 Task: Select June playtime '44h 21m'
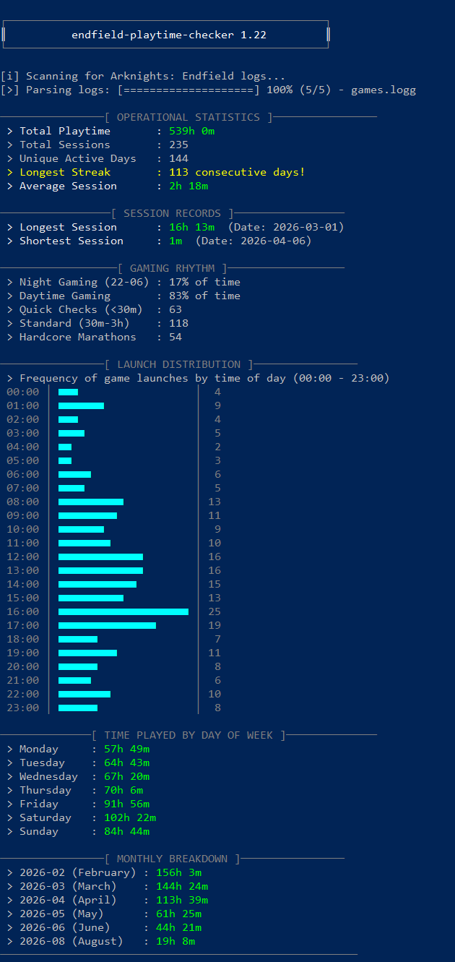(178, 927)
